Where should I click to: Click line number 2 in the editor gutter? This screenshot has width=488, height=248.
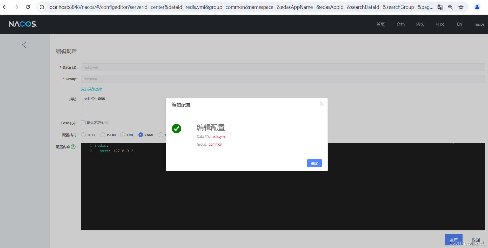91,151
